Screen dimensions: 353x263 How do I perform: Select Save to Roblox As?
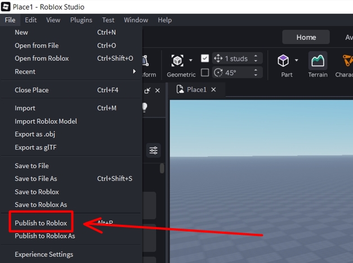tap(71, 205)
